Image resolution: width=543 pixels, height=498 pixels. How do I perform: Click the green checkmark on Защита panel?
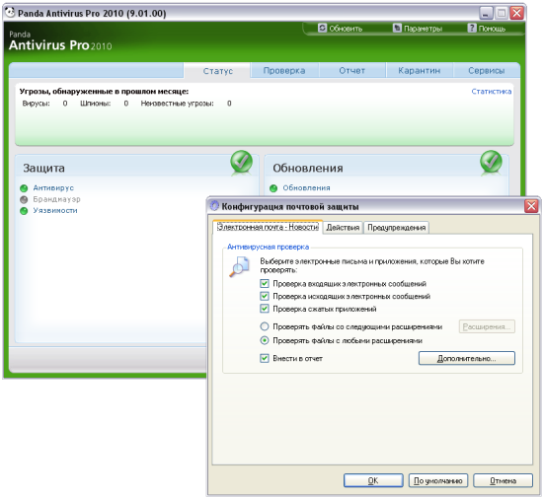(241, 162)
